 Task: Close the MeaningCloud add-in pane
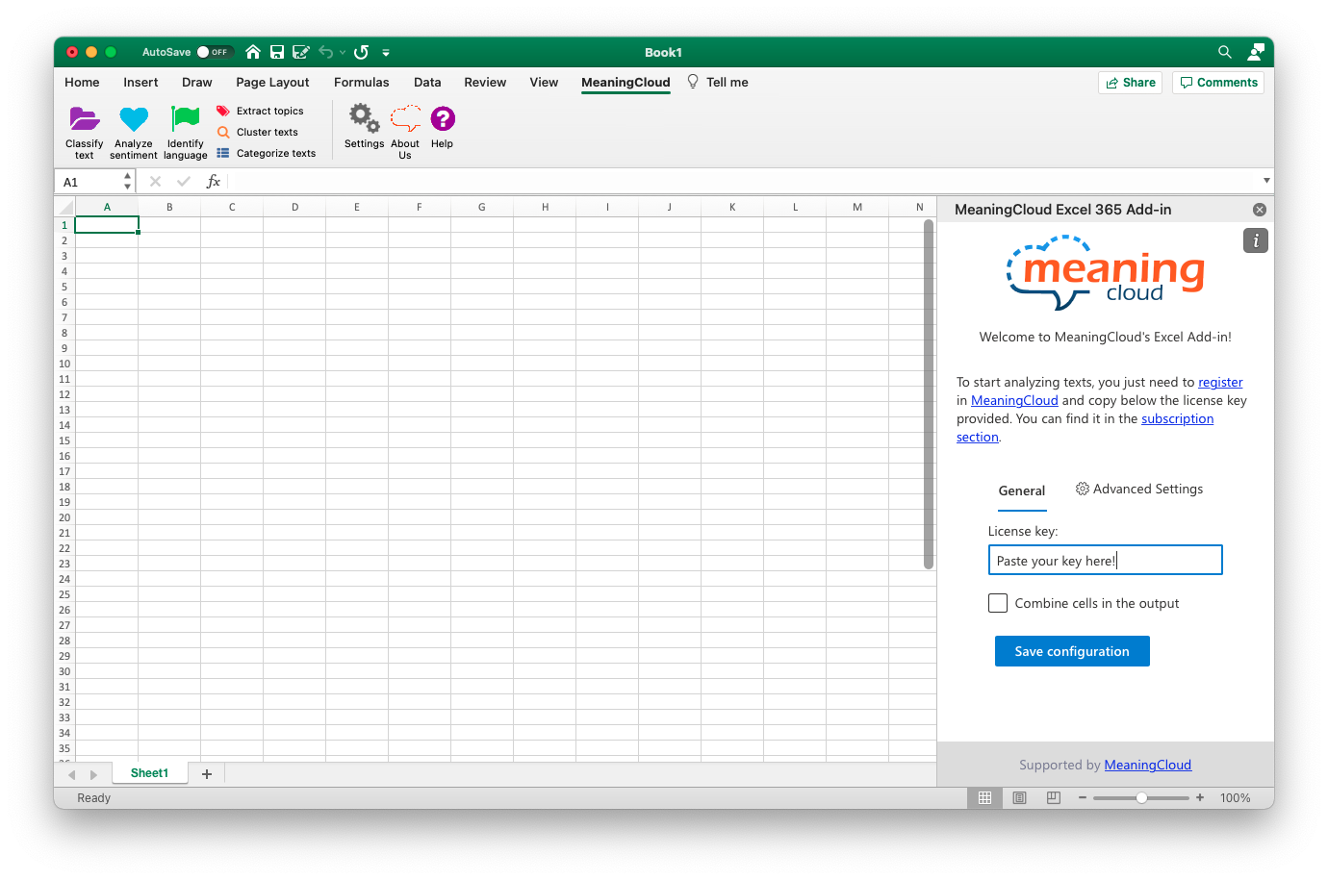click(x=1260, y=210)
